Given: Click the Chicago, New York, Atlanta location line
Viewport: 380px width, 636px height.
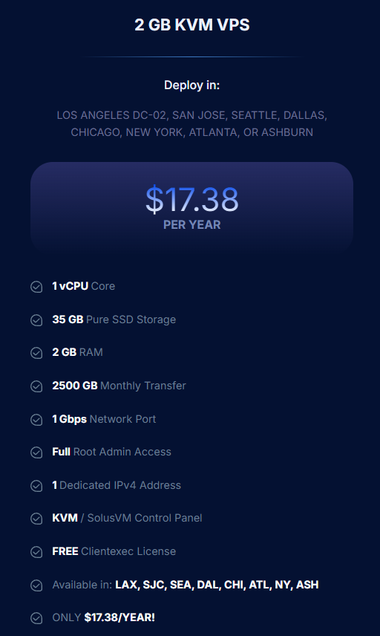Looking at the screenshot, I should tap(191, 132).
